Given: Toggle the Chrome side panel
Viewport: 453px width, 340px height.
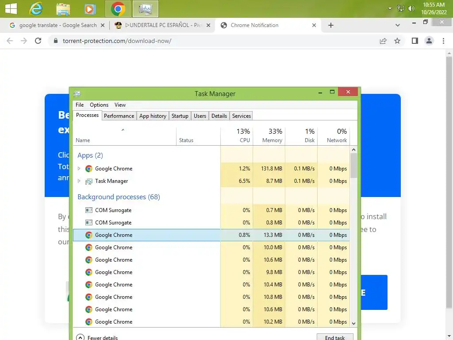Looking at the screenshot, I should point(415,41).
